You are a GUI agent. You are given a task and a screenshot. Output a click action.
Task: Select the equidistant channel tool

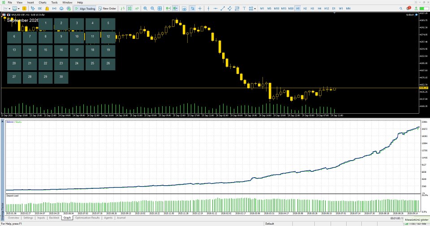pos(230,9)
